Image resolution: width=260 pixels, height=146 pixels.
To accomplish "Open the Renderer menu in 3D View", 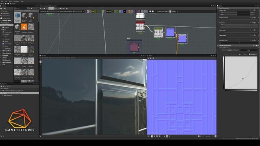I will coord(73,58).
